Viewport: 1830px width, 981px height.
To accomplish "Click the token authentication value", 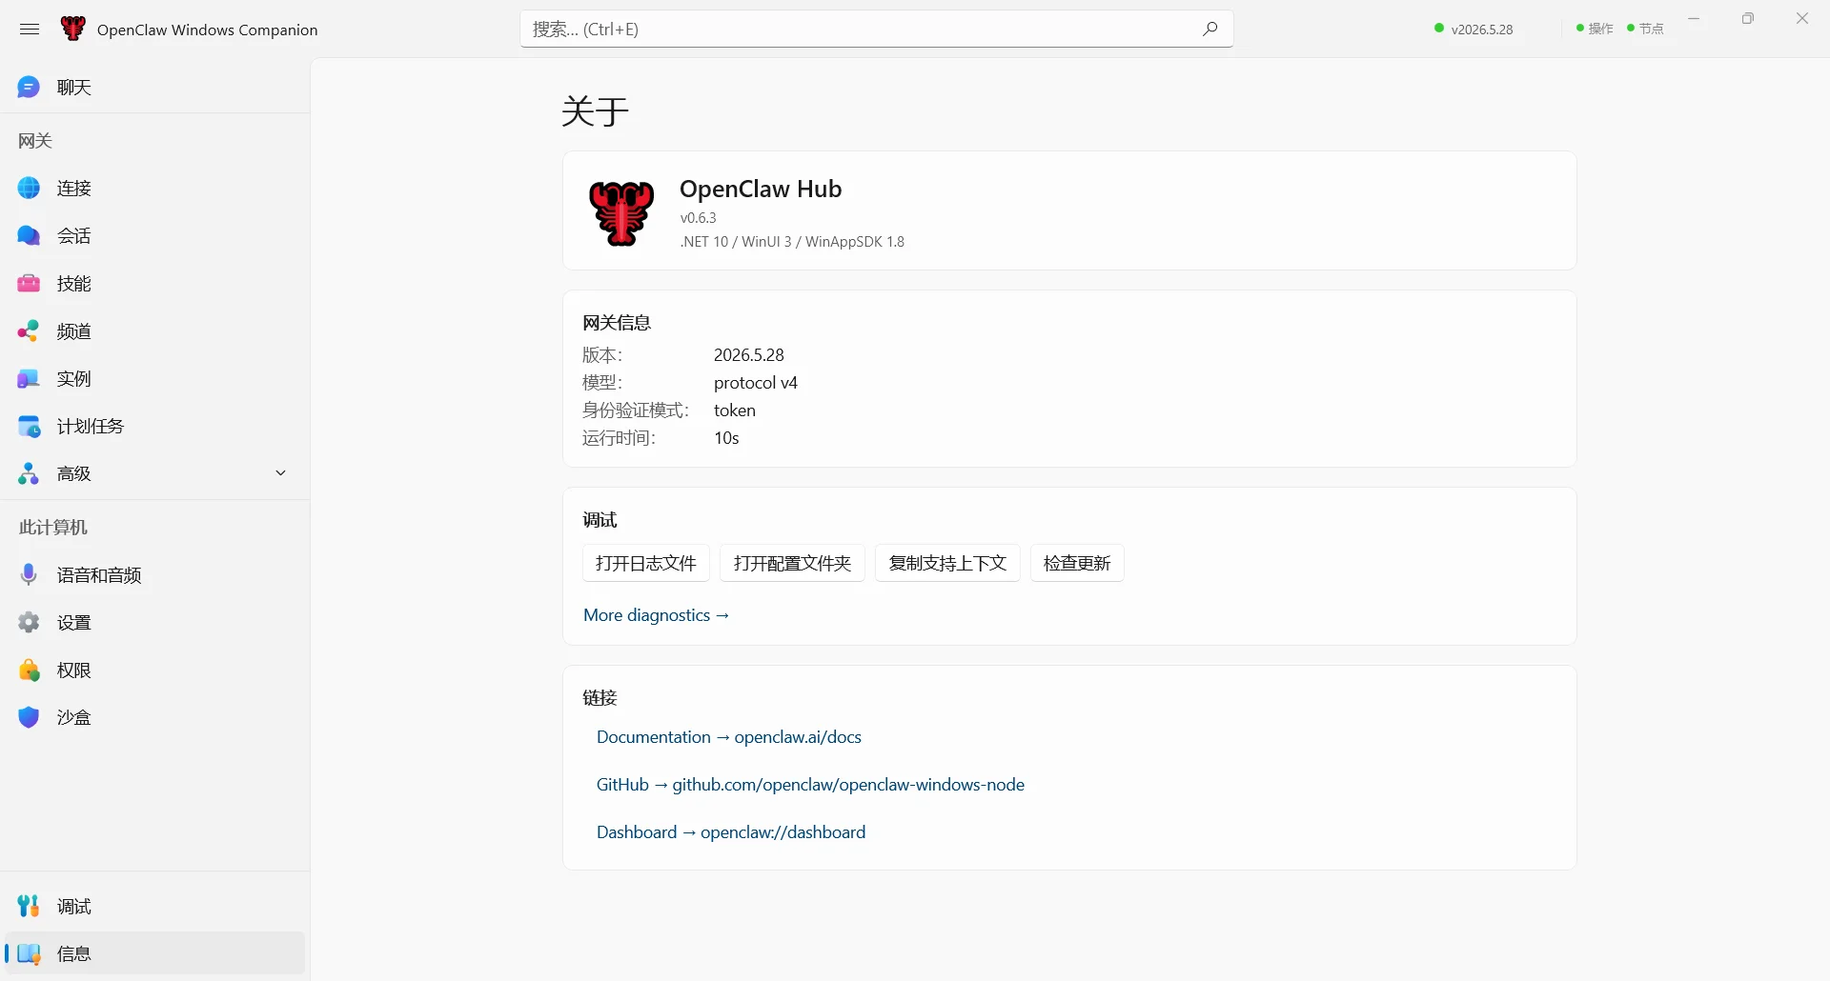I will (735, 410).
